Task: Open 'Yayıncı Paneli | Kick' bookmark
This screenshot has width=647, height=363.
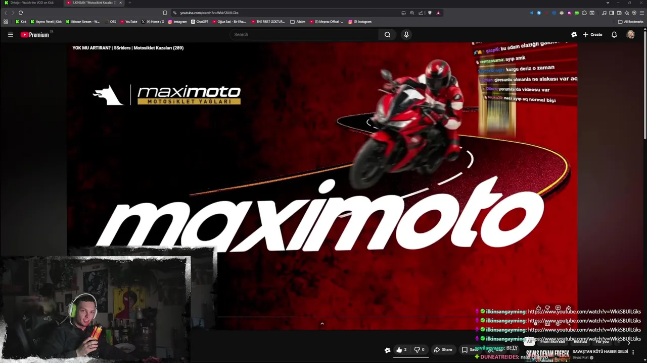Action: (x=46, y=22)
